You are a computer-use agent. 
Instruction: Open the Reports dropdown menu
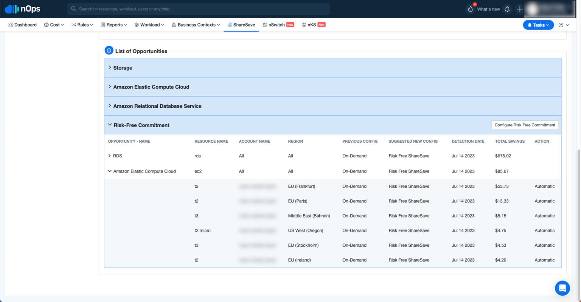tap(113, 25)
